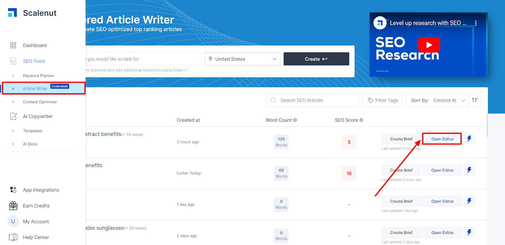This screenshot has width=505, height=245.
Task: Click the AI Copywriter pencil icon
Action: 14,116
